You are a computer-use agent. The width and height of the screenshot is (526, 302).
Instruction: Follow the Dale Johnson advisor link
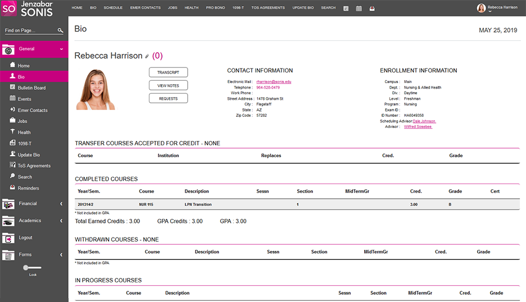[424, 121]
